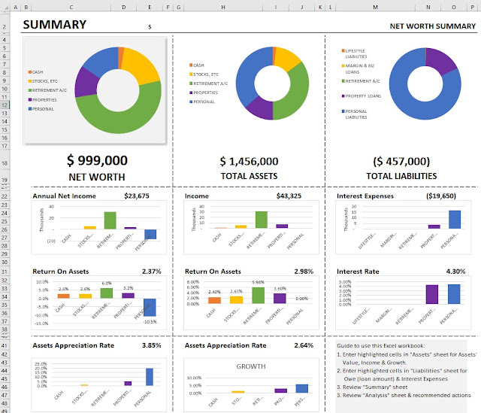Select column M header
The width and height of the screenshot is (481, 413).
[x=375, y=7]
